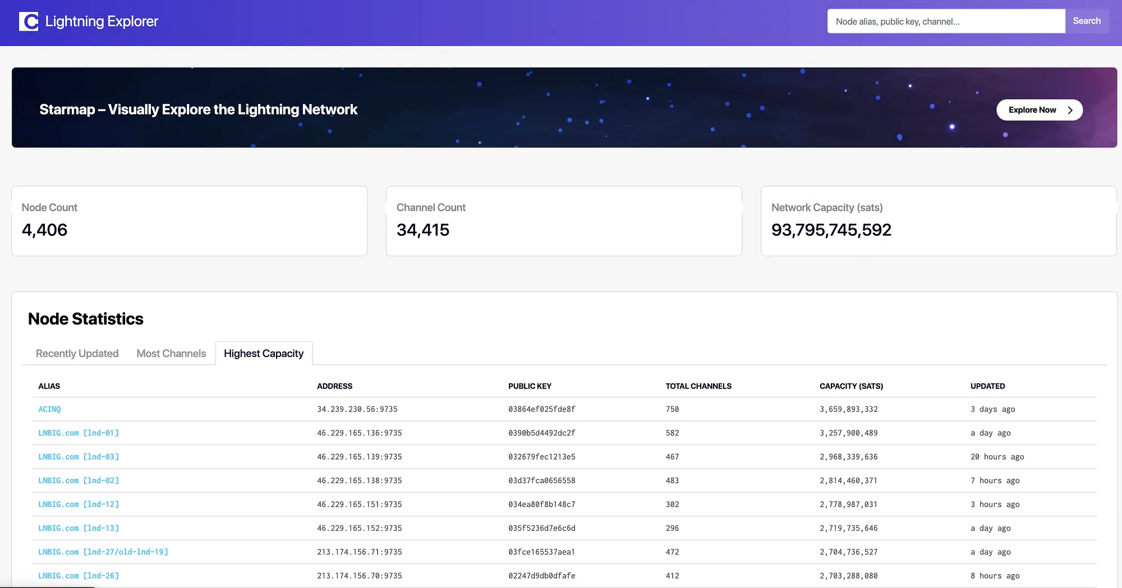
Task: Open the LNBIG.com [lnd-12] node link
Action: pyautogui.click(x=79, y=504)
